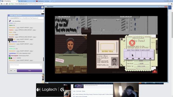The height and width of the screenshot is (97, 173).
Task: Click the Twitch channel icon in chat header
Action: coord(10,21)
